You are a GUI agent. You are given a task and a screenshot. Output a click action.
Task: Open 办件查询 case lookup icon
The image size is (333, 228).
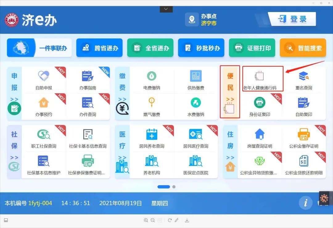(x=88, y=103)
